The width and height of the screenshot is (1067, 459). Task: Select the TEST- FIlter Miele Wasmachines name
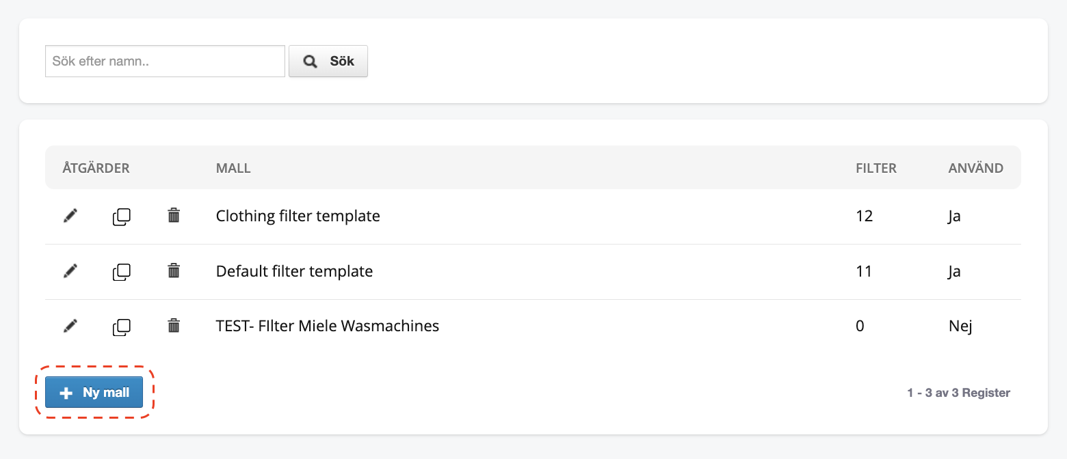328,326
